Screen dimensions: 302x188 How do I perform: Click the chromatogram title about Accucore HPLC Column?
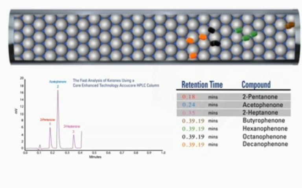point(116,83)
